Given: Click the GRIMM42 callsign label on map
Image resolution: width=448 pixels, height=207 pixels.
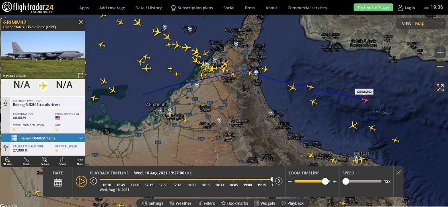Looking at the screenshot, I should point(364,92).
